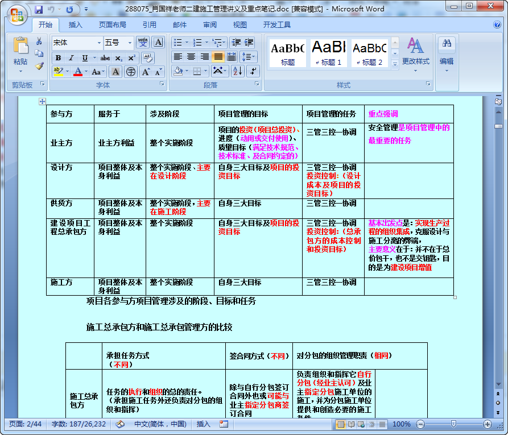508x435 pixels.
Task: Center align text
Action: point(191,57)
